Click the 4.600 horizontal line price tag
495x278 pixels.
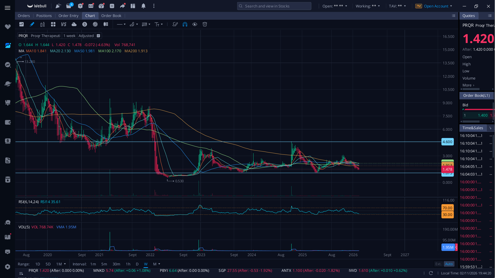[447, 142]
